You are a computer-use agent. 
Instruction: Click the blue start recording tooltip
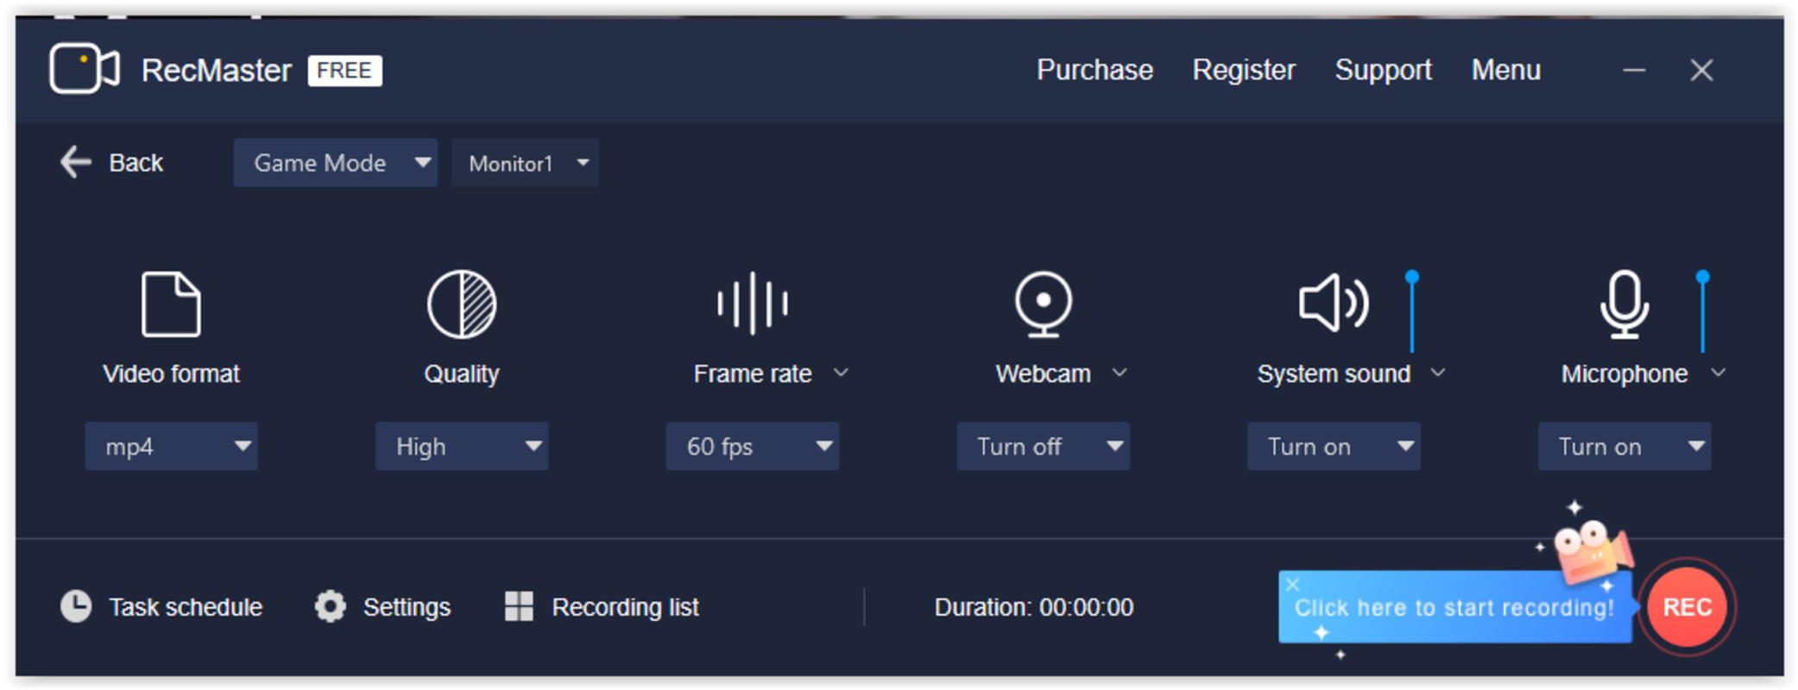click(1454, 606)
